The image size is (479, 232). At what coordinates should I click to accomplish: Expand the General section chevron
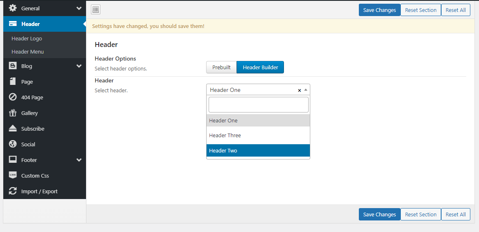click(x=79, y=8)
